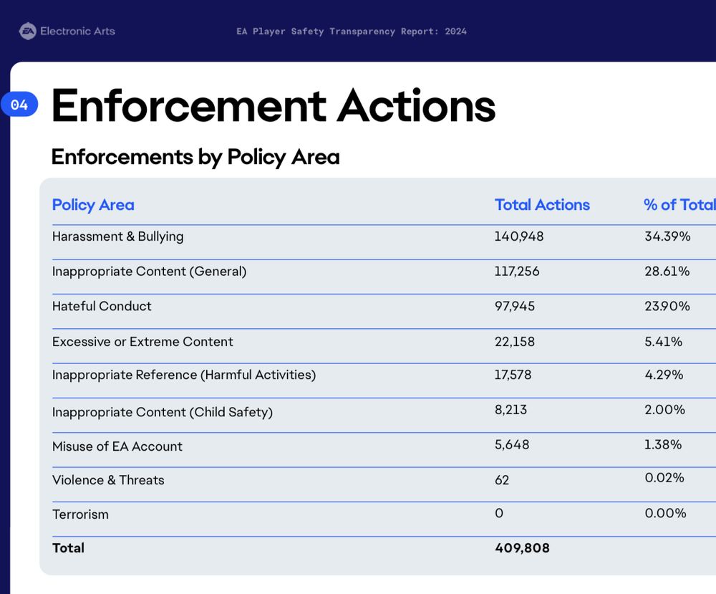Select the percentage 1.38%

662,444
